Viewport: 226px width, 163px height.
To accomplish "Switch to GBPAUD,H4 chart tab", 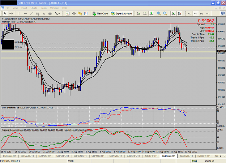I will pos(98,156).
